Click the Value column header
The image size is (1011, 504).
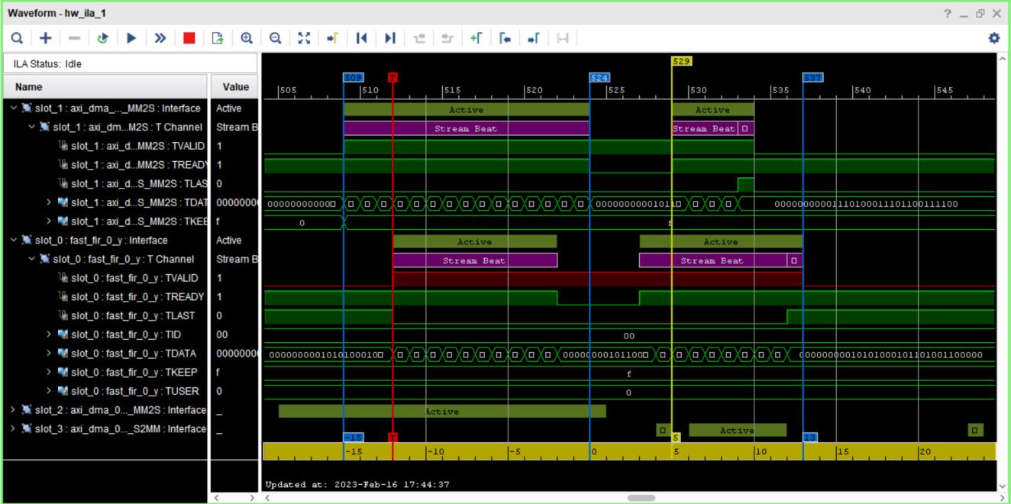pos(235,87)
